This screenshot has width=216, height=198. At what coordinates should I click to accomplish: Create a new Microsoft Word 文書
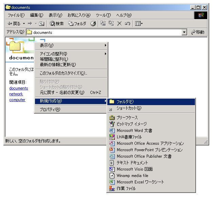(134, 131)
